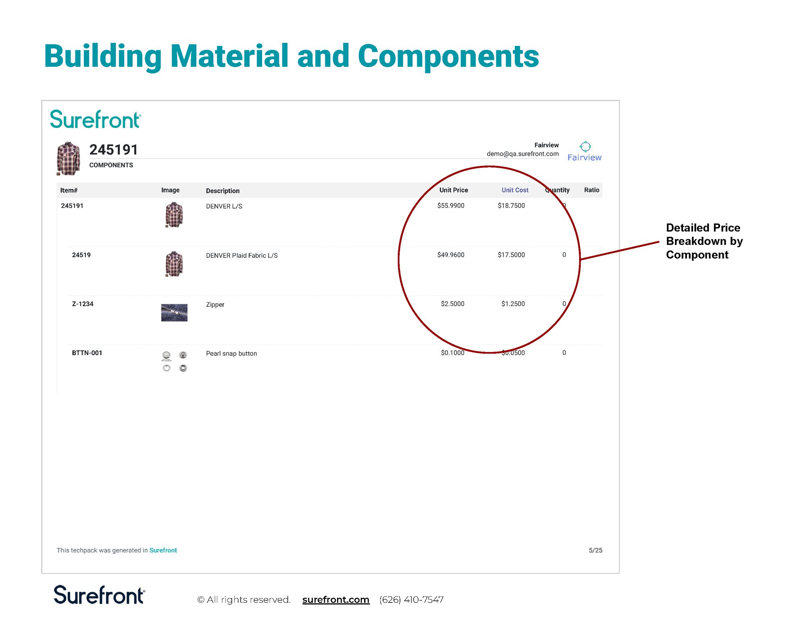Click the dark Surefront logo at bottom

[x=99, y=595]
